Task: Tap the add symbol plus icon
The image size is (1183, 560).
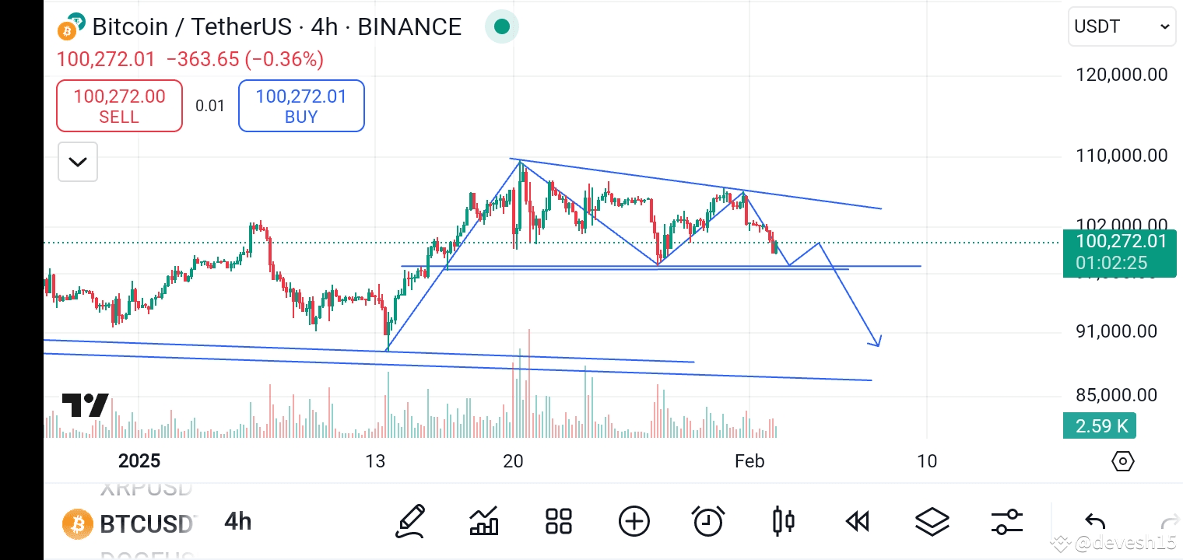Action: pos(634,521)
